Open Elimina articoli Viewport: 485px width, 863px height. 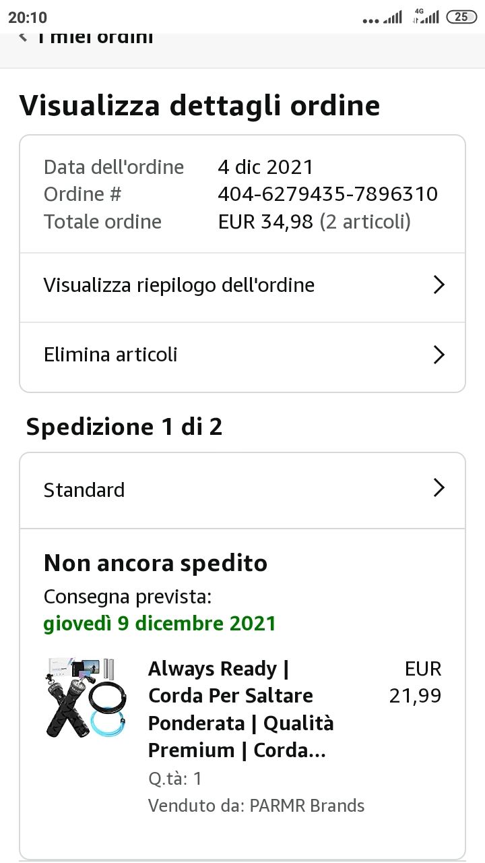tap(243, 355)
